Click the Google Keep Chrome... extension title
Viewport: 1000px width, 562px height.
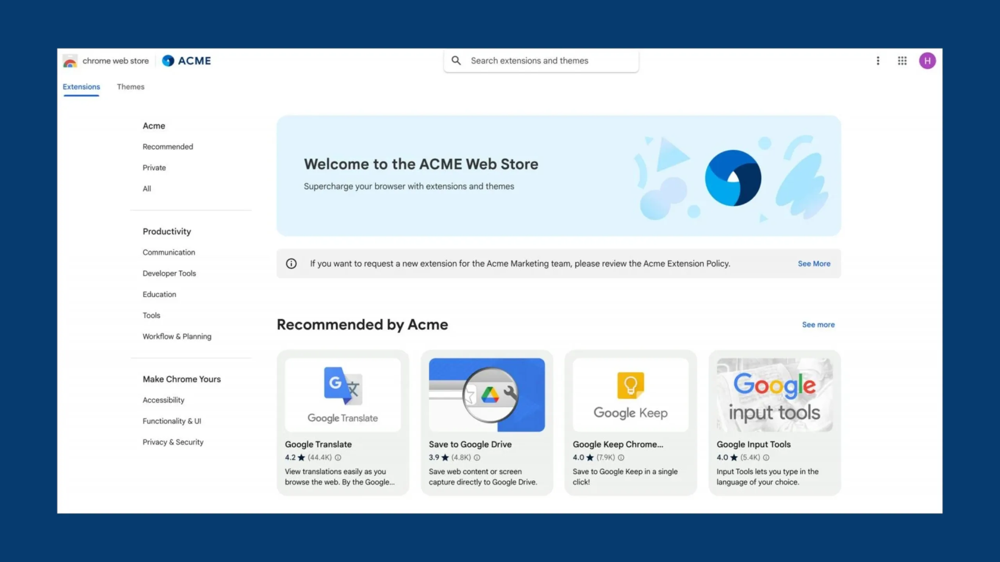(618, 444)
